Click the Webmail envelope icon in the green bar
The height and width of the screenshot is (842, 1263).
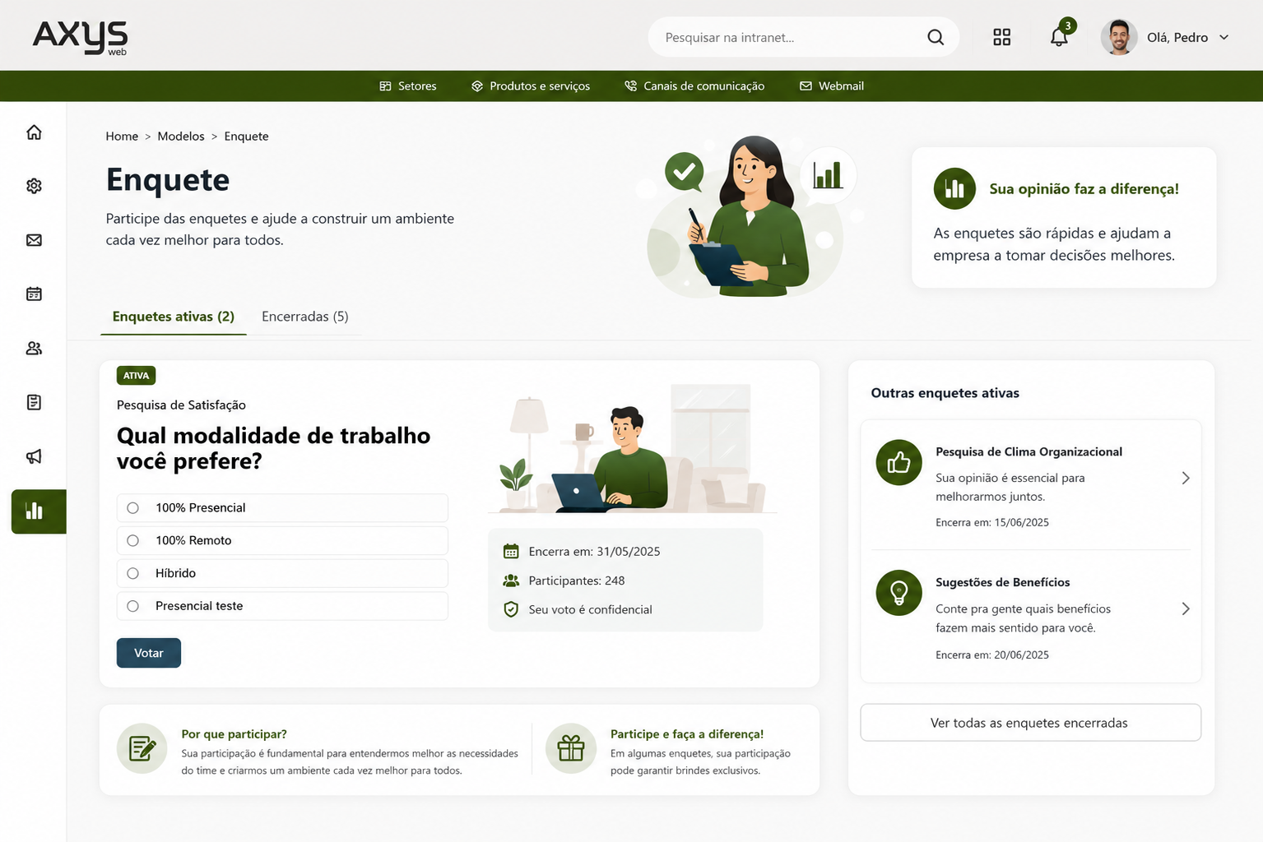pyautogui.click(x=806, y=86)
